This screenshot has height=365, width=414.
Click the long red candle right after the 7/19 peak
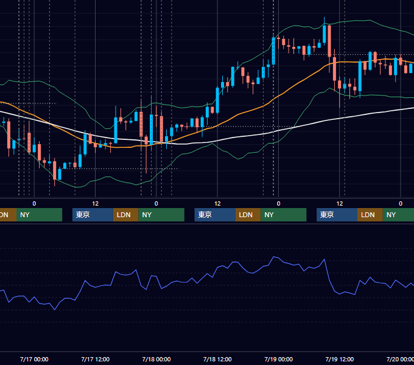[329, 41]
